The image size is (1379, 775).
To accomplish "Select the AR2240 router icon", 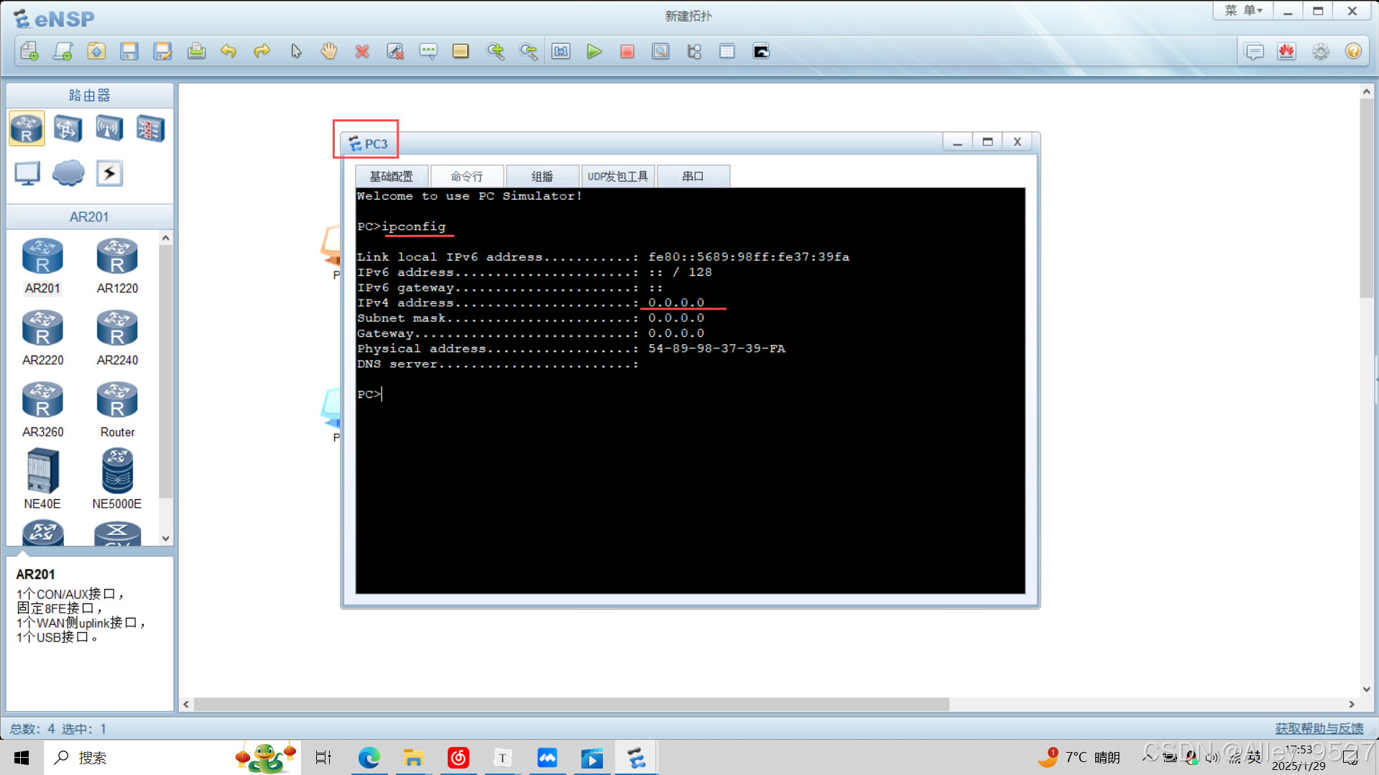I will pyautogui.click(x=116, y=328).
